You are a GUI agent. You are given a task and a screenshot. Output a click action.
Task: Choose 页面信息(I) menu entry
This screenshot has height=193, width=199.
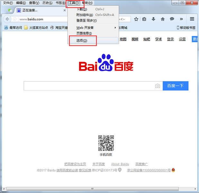click(x=94, y=33)
